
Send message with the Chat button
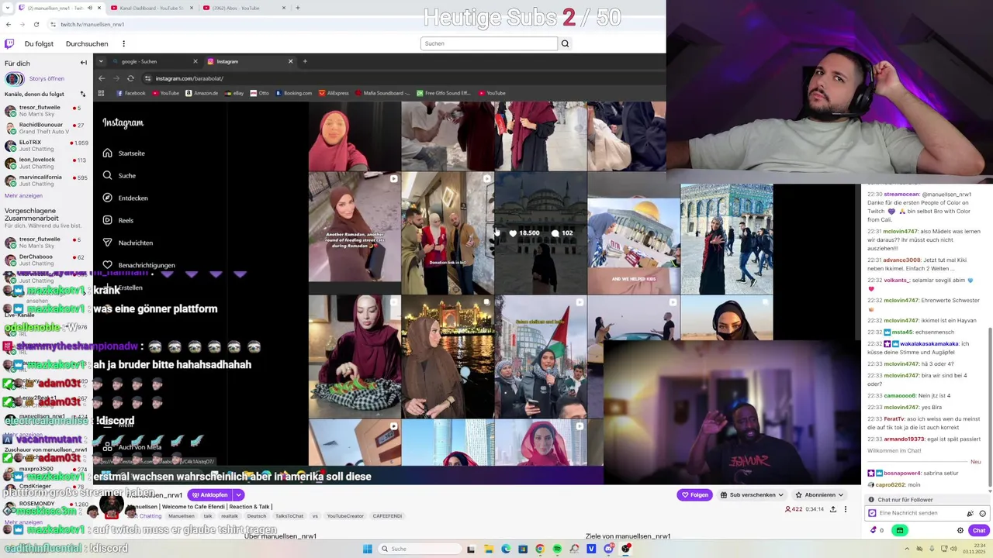[x=978, y=530]
